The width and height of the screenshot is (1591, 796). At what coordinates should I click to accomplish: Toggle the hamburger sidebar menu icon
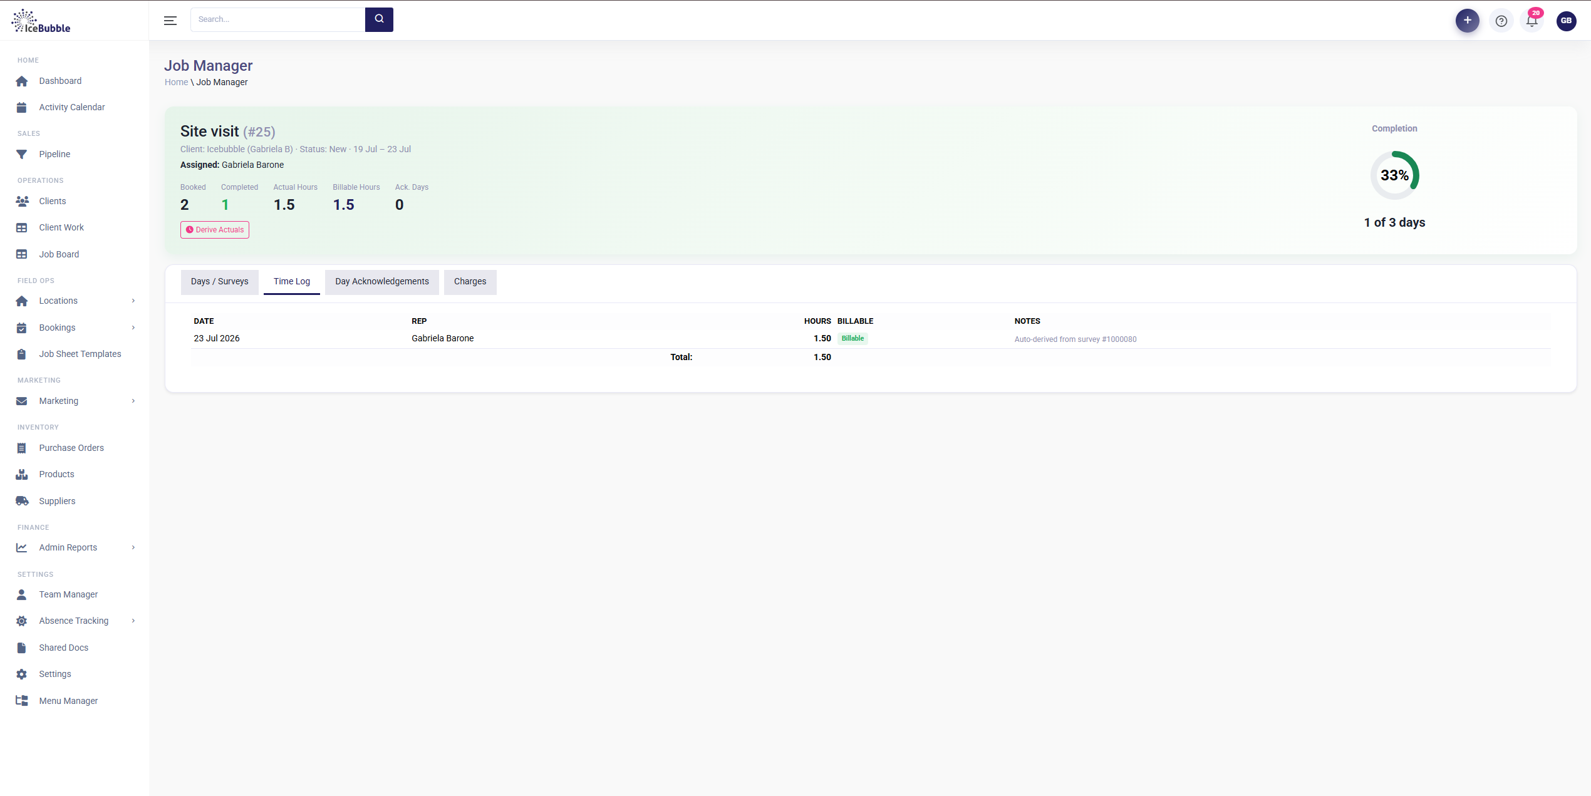(x=170, y=21)
